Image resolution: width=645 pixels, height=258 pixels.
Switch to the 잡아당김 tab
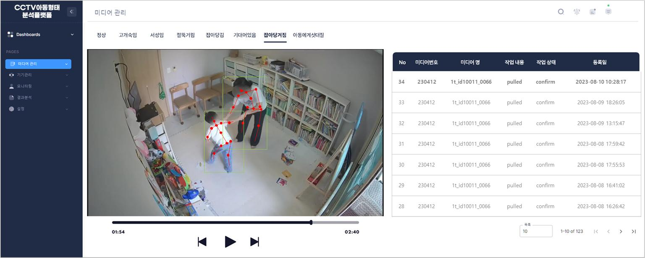pyautogui.click(x=215, y=35)
